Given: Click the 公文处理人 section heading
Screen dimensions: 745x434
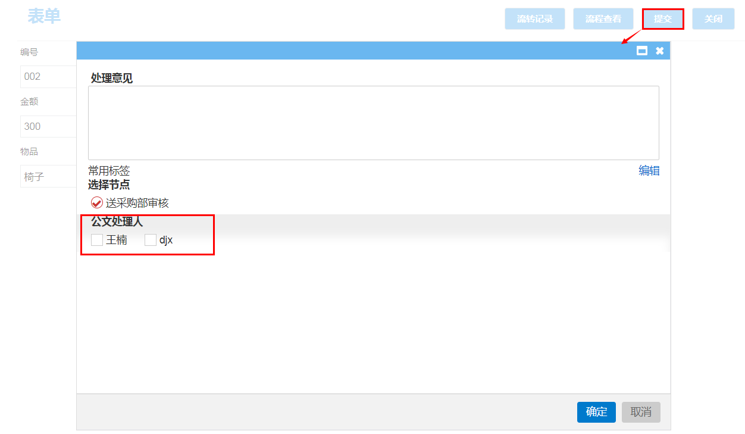Looking at the screenshot, I should (117, 222).
